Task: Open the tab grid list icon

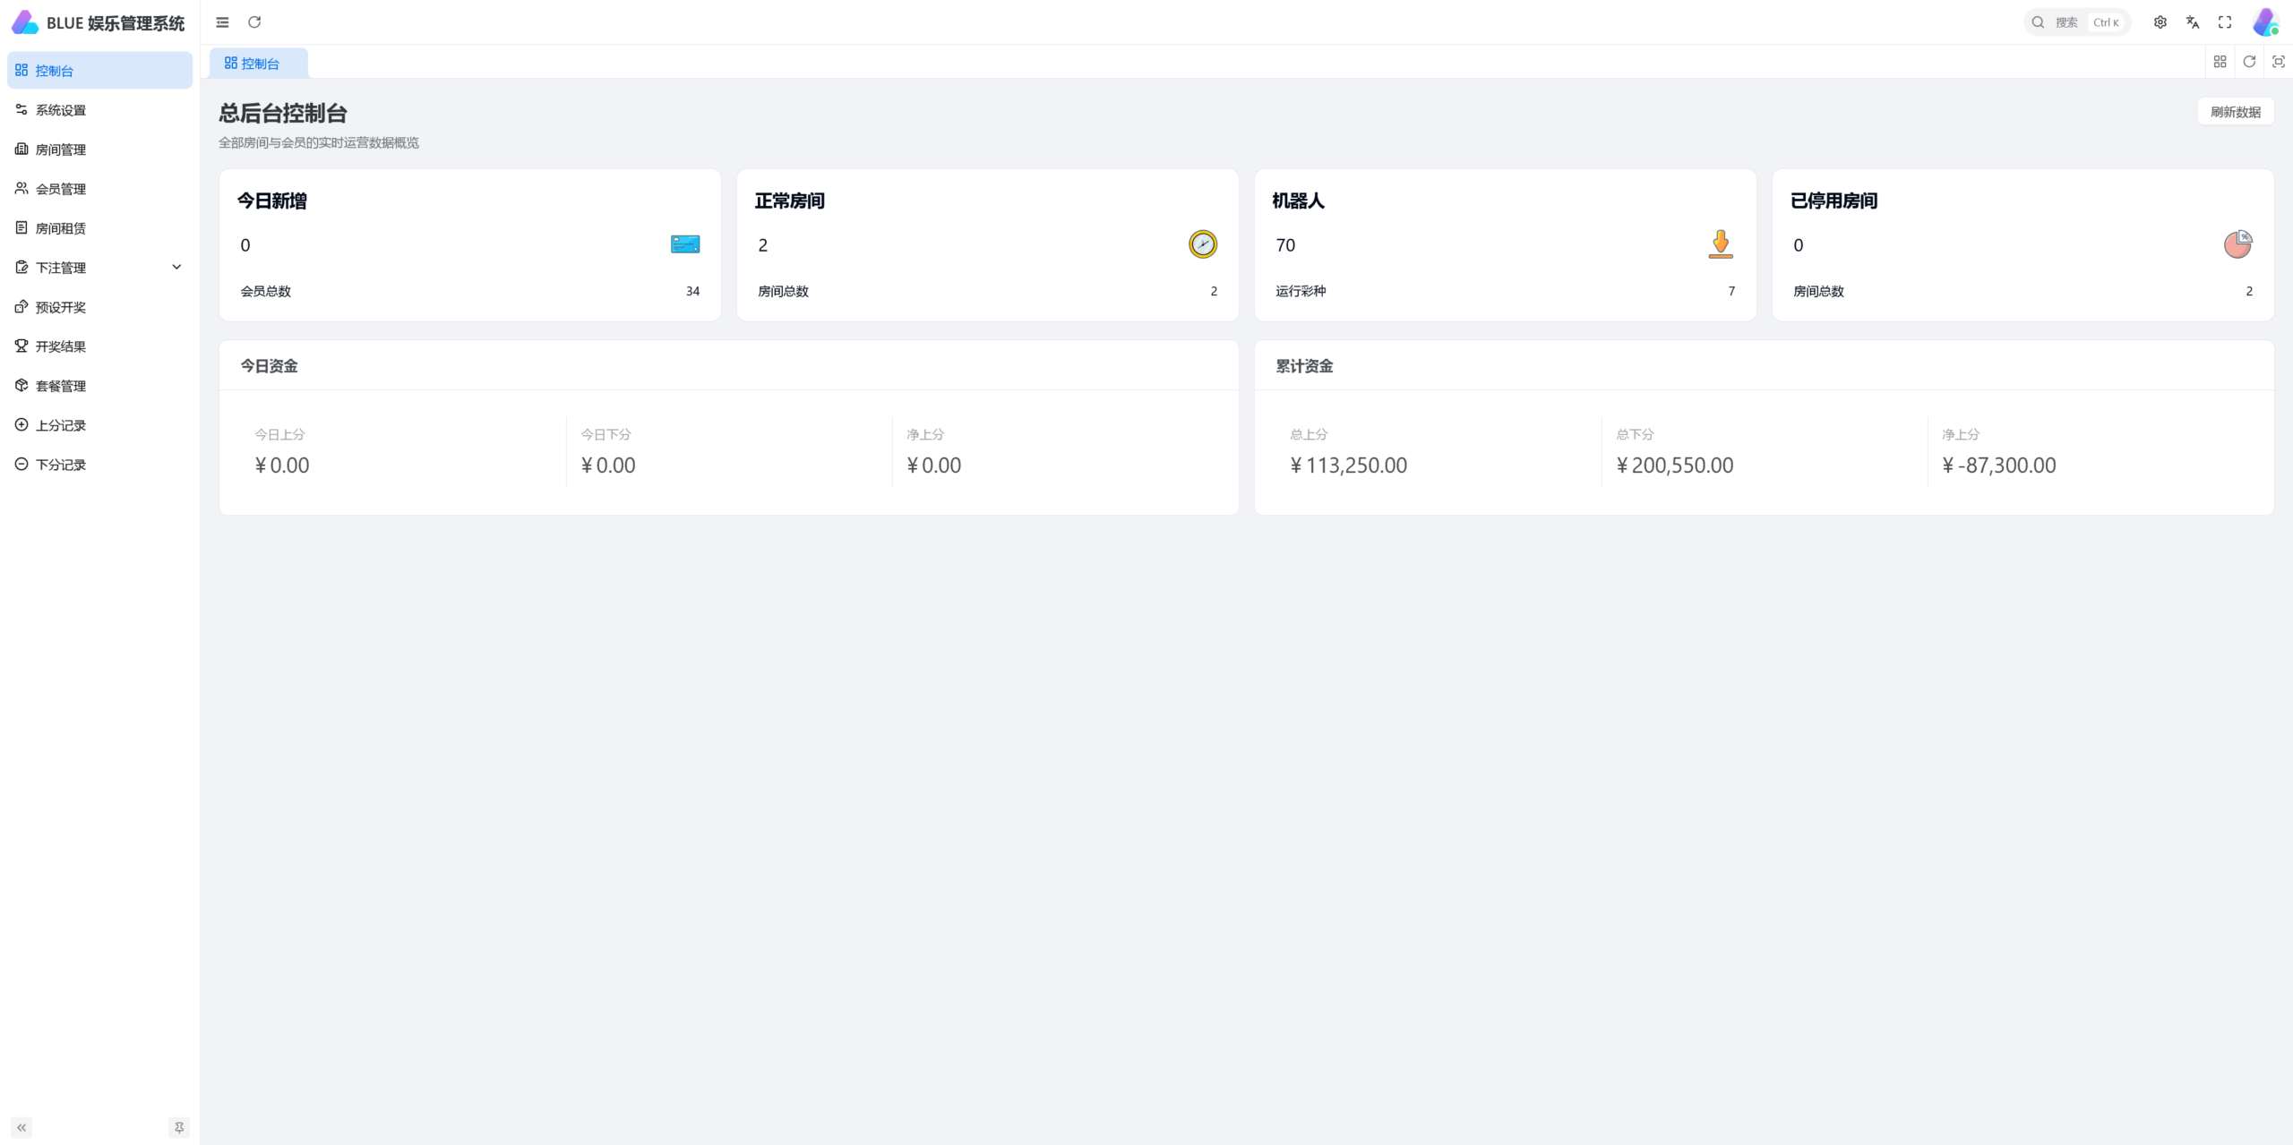Action: tap(2220, 62)
